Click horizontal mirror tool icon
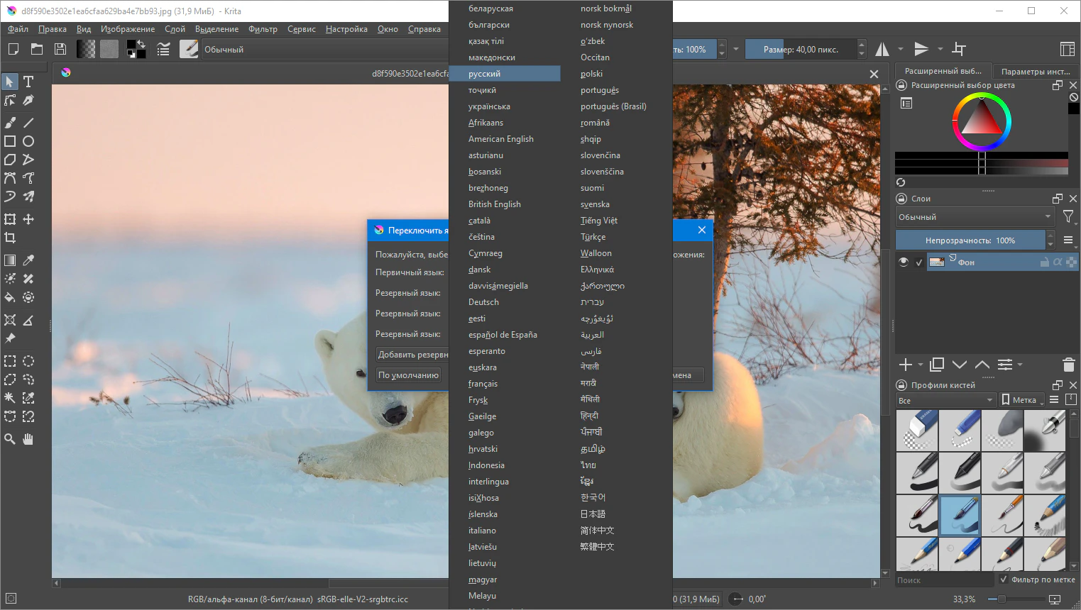This screenshot has width=1081, height=610. click(x=882, y=49)
